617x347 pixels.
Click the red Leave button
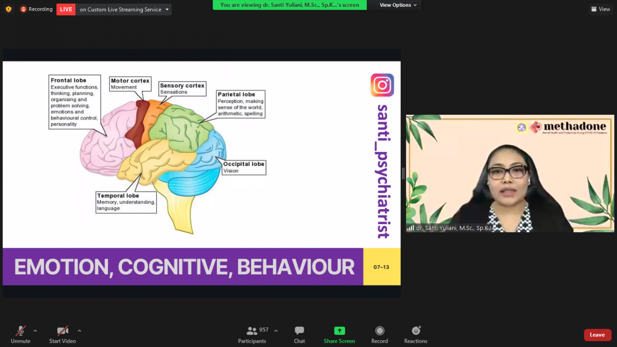[597, 335]
